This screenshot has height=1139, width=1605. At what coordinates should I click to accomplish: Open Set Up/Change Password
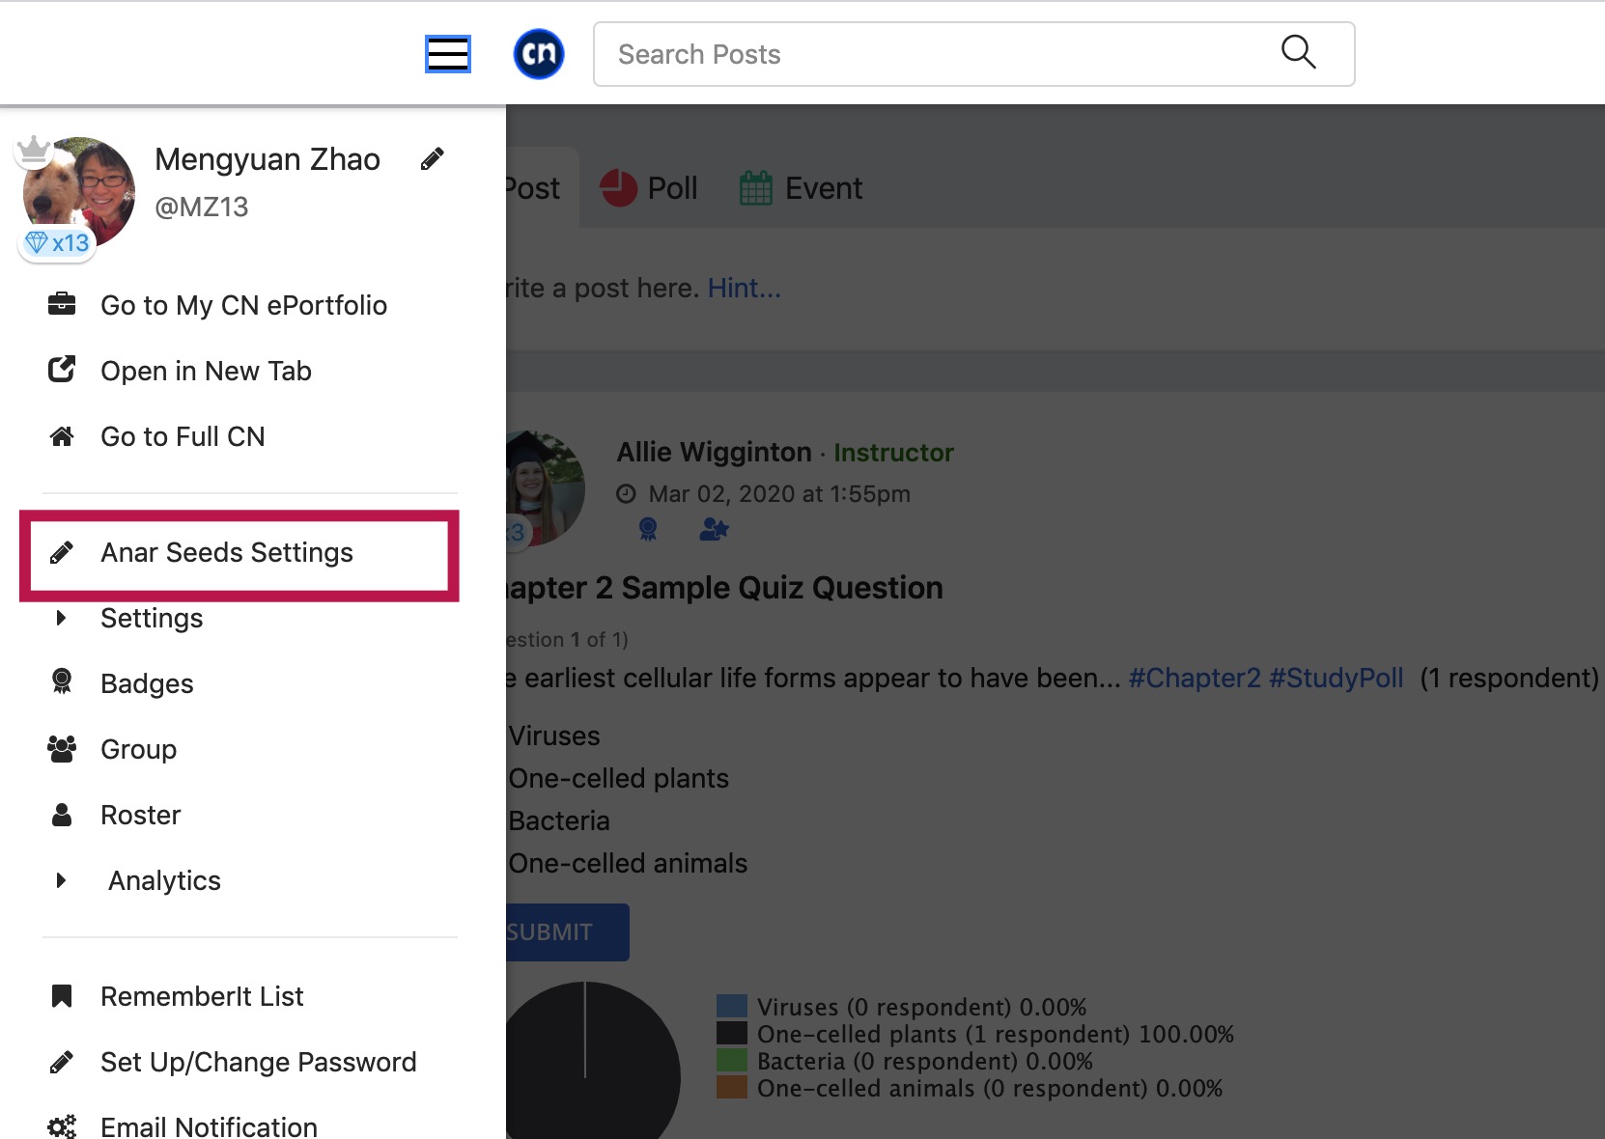click(x=258, y=1062)
